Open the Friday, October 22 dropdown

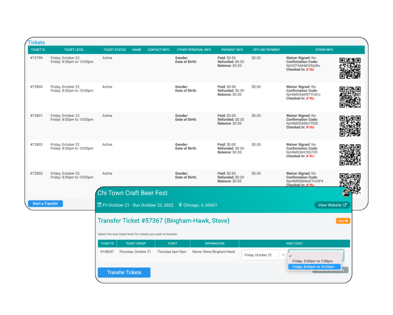click(x=264, y=255)
